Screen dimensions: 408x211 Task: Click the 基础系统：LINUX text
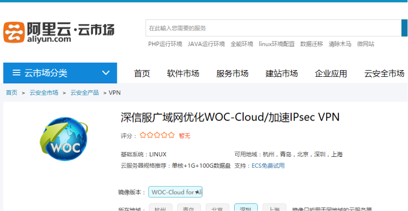pos(143,154)
